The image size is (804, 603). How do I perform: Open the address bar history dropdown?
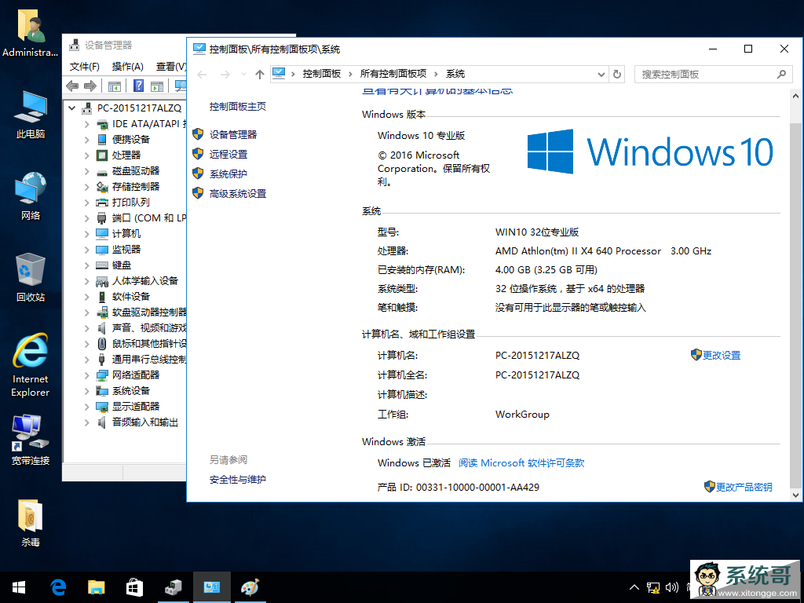pyautogui.click(x=601, y=75)
